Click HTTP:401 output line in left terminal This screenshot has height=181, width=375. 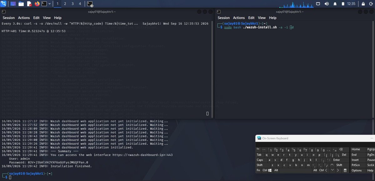tap(33, 31)
